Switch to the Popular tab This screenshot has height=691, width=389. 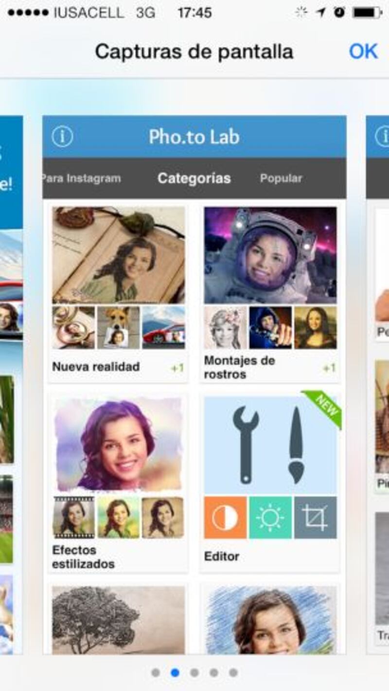(281, 178)
